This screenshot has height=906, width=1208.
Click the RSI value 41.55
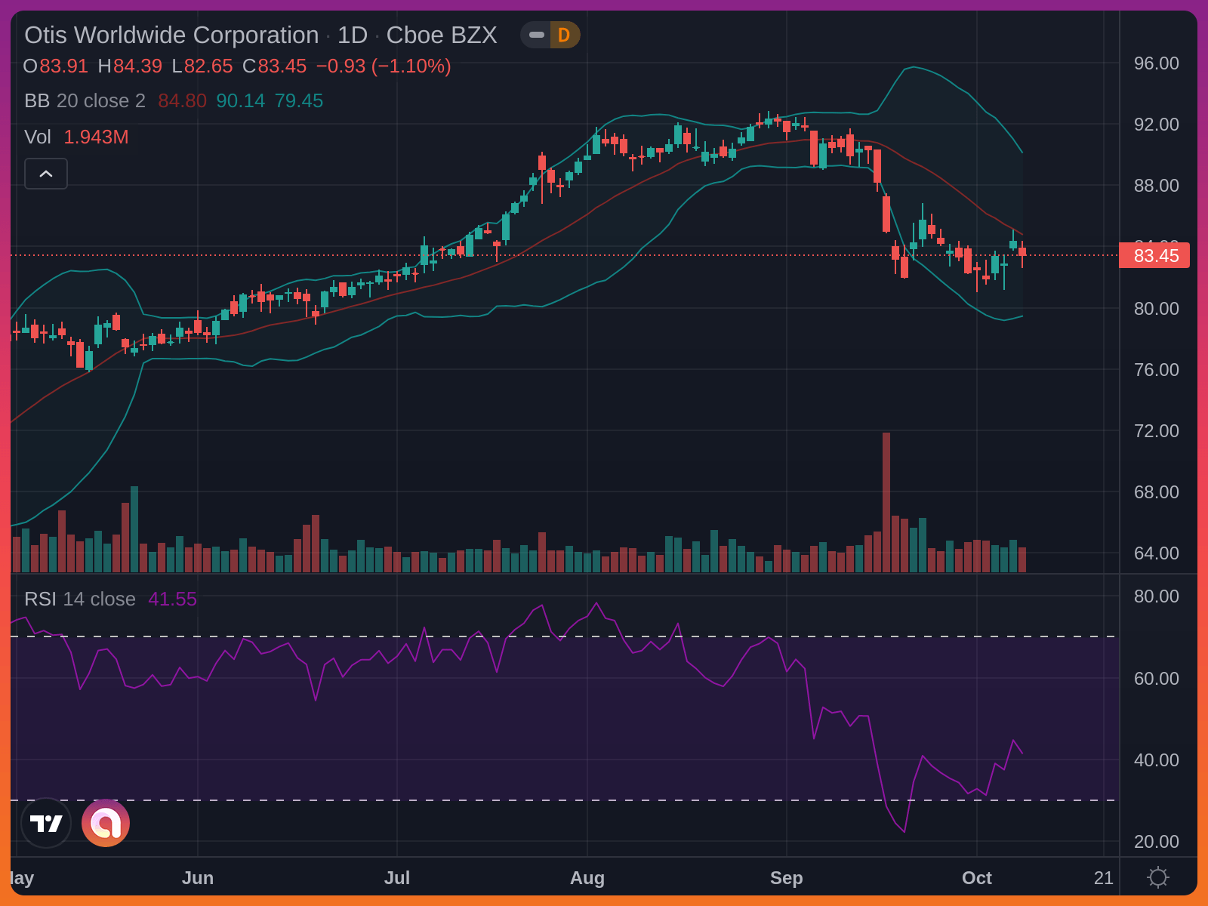[x=172, y=599]
